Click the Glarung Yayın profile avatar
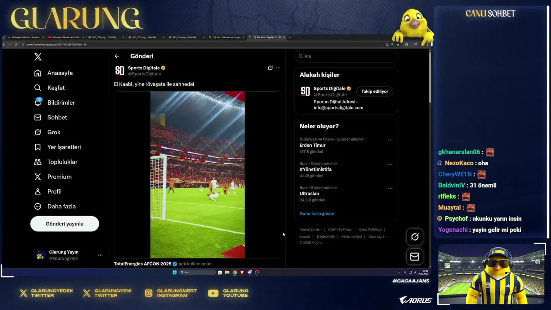This screenshot has height=310, width=551. (x=40, y=255)
